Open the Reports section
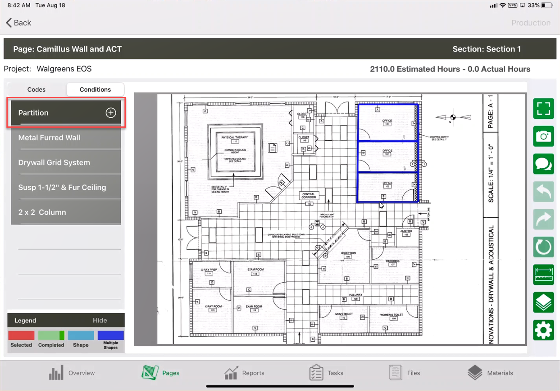The image size is (560, 391). (x=245, y=372)
